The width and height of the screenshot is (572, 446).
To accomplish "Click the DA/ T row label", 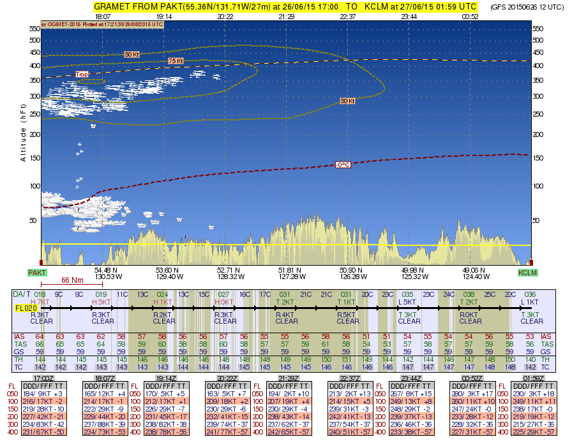I will (22, 294).
